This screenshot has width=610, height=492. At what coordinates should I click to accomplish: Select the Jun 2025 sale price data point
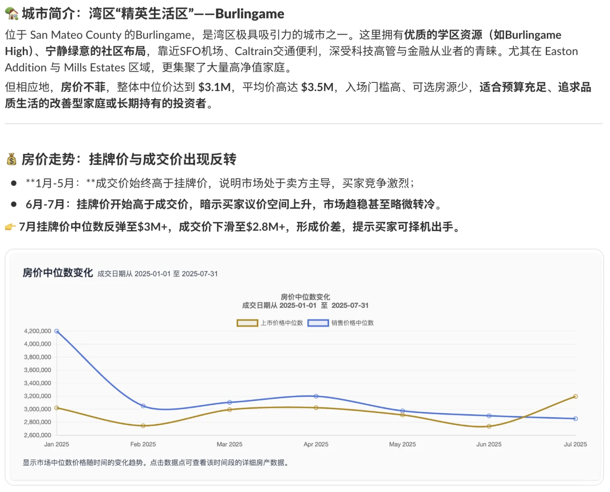coord(489,415)
